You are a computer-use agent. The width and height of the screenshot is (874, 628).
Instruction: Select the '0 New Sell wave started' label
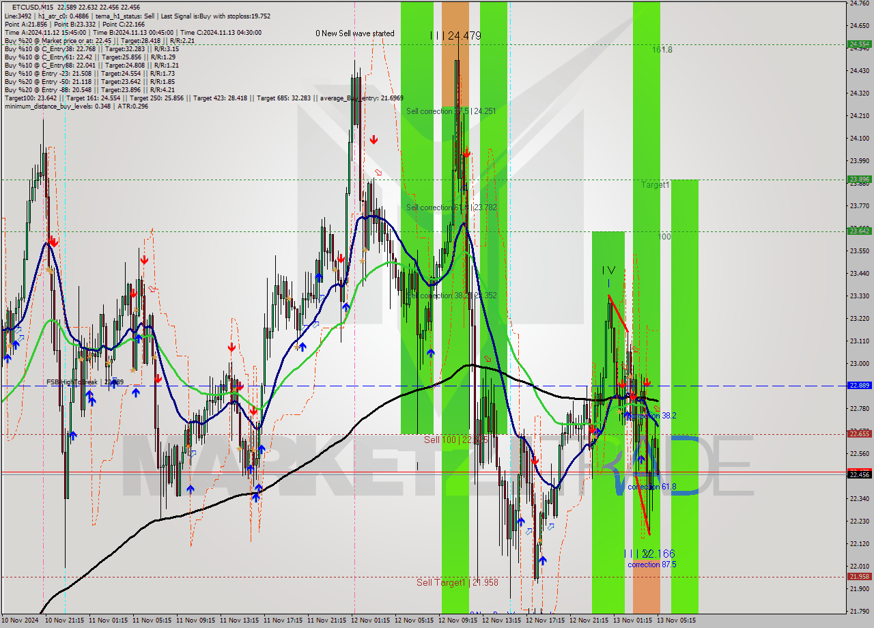(x=354, y=33)
